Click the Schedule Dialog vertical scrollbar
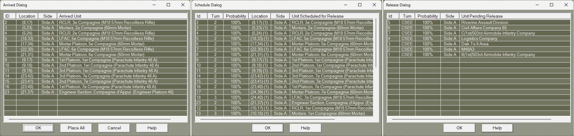 tap(376, 42)
